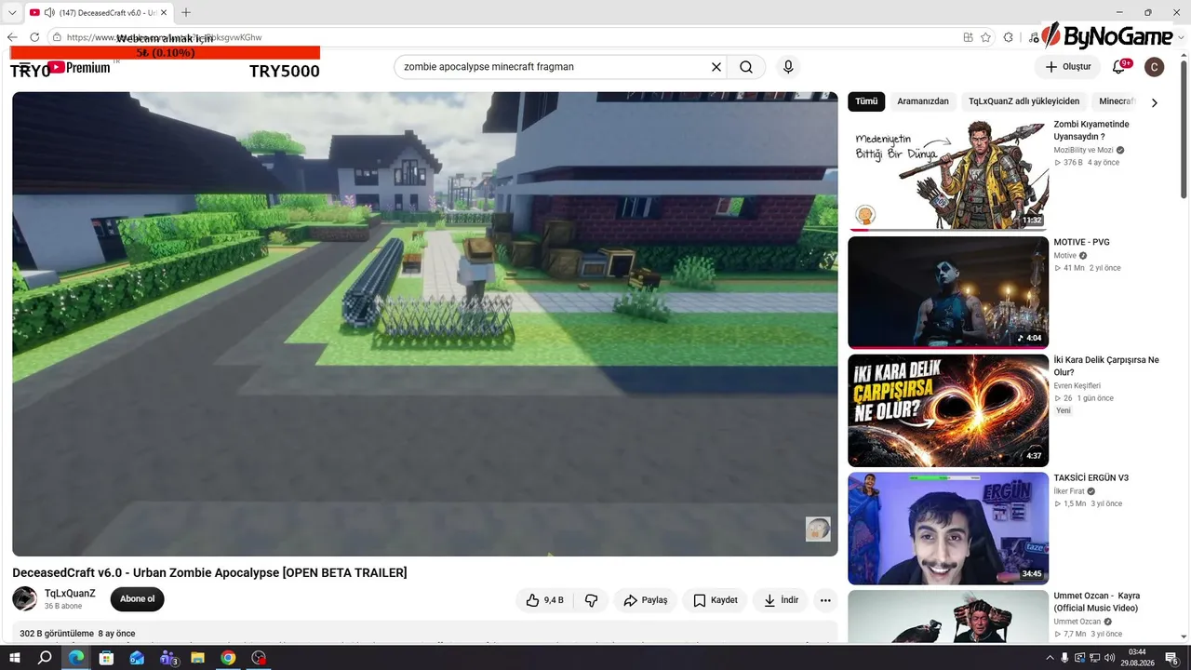Open Google Chrome from the taskbar
Viewport: 1191px width, 670px height.
coord(228,658)
